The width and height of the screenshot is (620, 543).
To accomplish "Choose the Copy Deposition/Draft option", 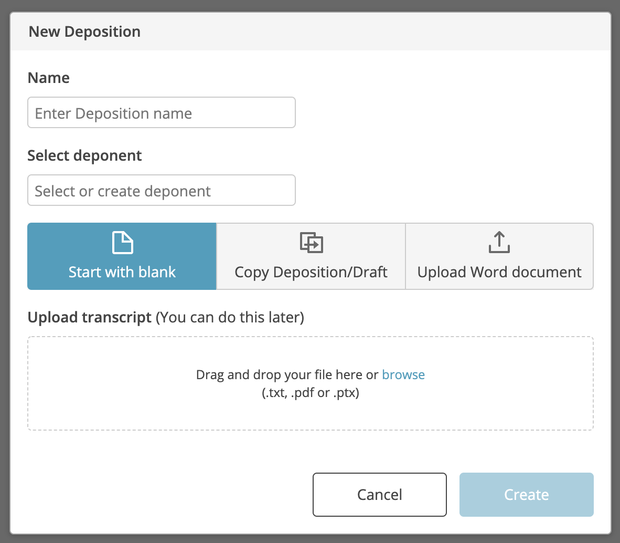I will [311, 256].
